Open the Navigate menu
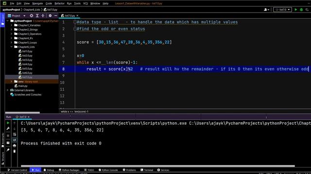 pyautogui.click(x=37, y=3)
